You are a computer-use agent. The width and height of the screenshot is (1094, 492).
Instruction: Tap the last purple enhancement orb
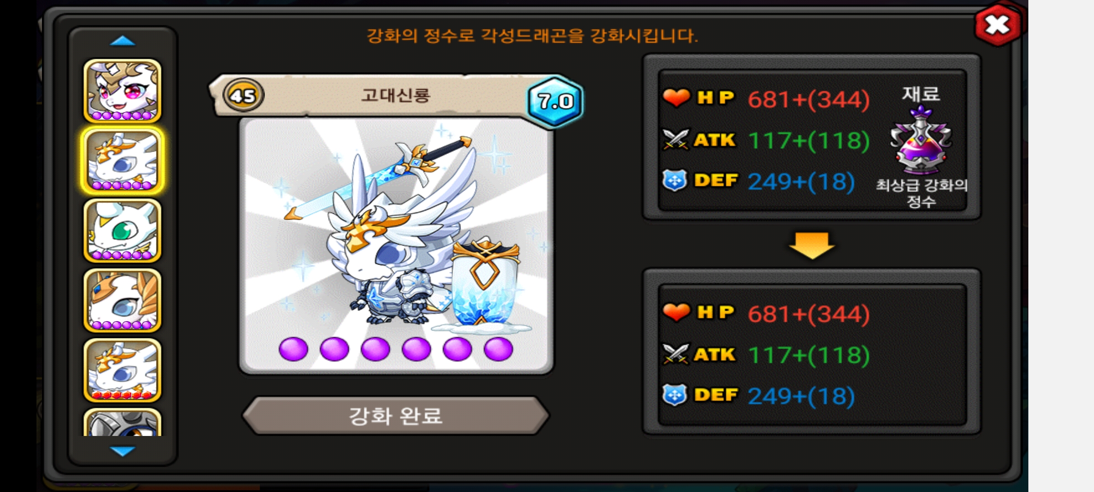[x=498, y=349]
